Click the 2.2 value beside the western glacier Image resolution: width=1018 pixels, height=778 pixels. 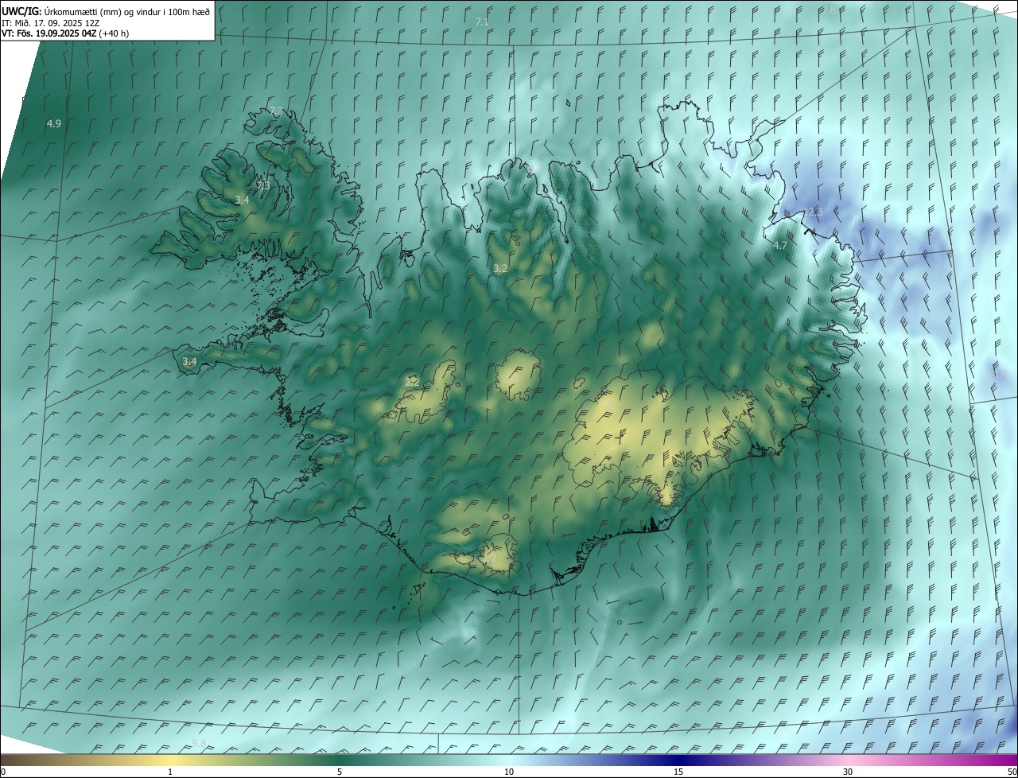pyautogui.click(x=412, y=382)
